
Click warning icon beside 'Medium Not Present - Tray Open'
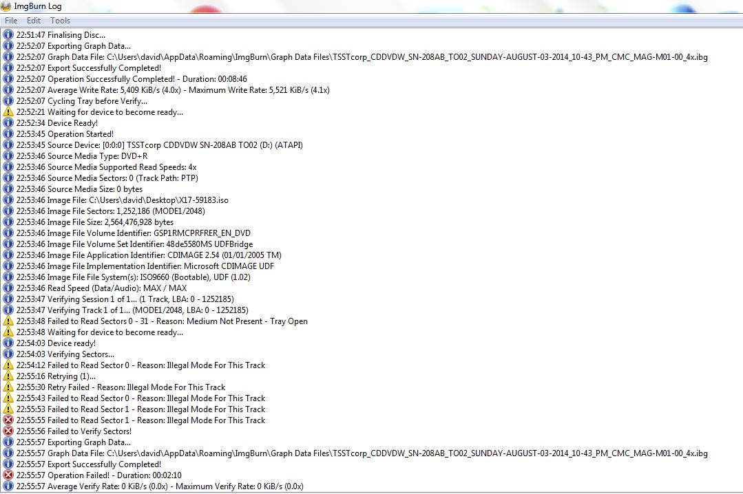point(8,321)
